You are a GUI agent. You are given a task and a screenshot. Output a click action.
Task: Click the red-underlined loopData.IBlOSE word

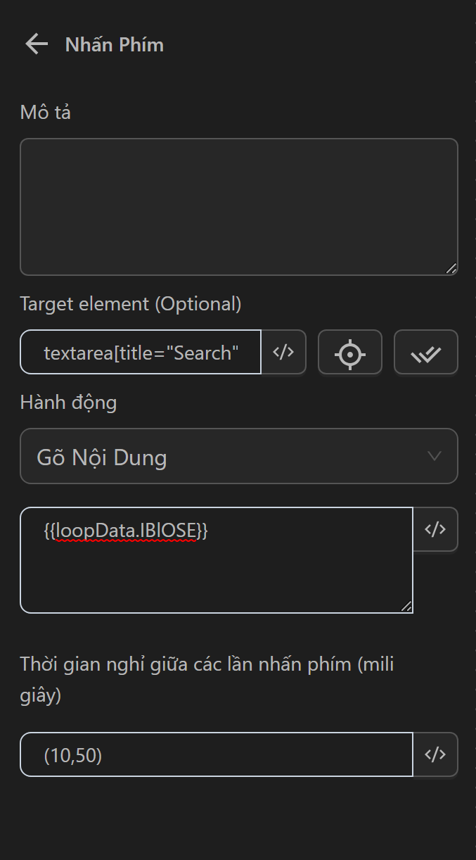point(126,531)
